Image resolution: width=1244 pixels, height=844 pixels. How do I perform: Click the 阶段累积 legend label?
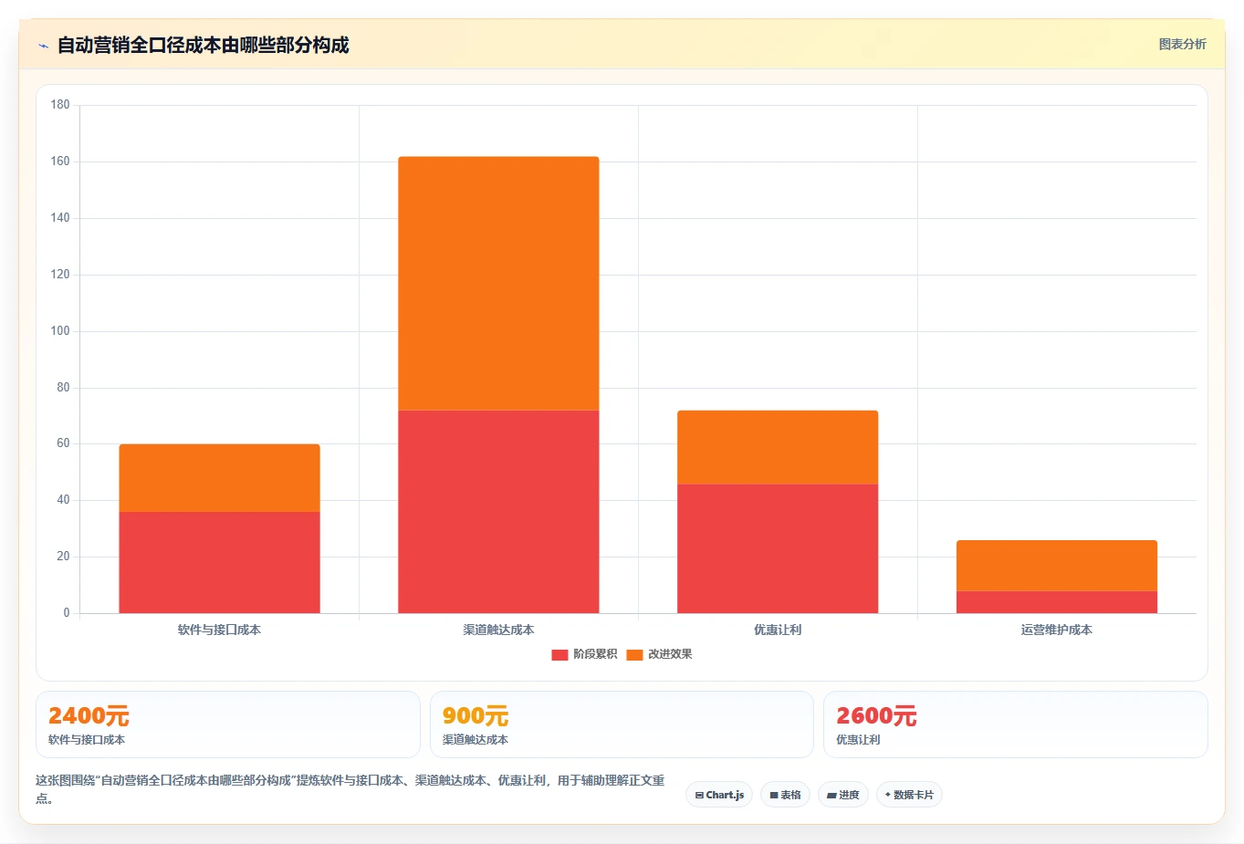[595, 654]
